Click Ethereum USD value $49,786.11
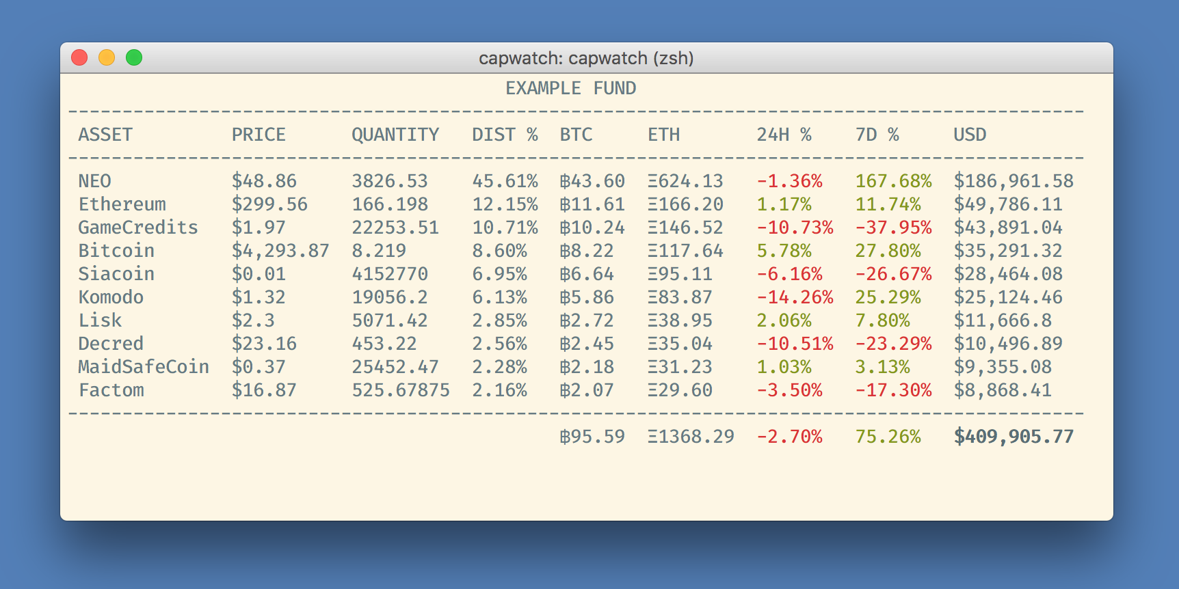 [1009, 204]
